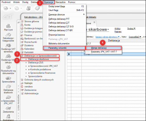
Task: Click the Popraw link
Action: click(x=118, y=32)
